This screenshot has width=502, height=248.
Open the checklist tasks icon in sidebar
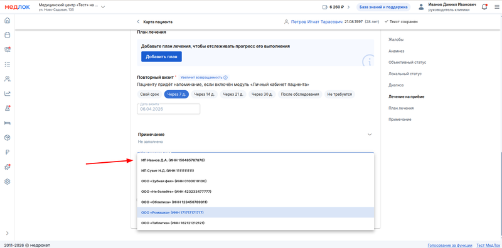tap(8, 65)
